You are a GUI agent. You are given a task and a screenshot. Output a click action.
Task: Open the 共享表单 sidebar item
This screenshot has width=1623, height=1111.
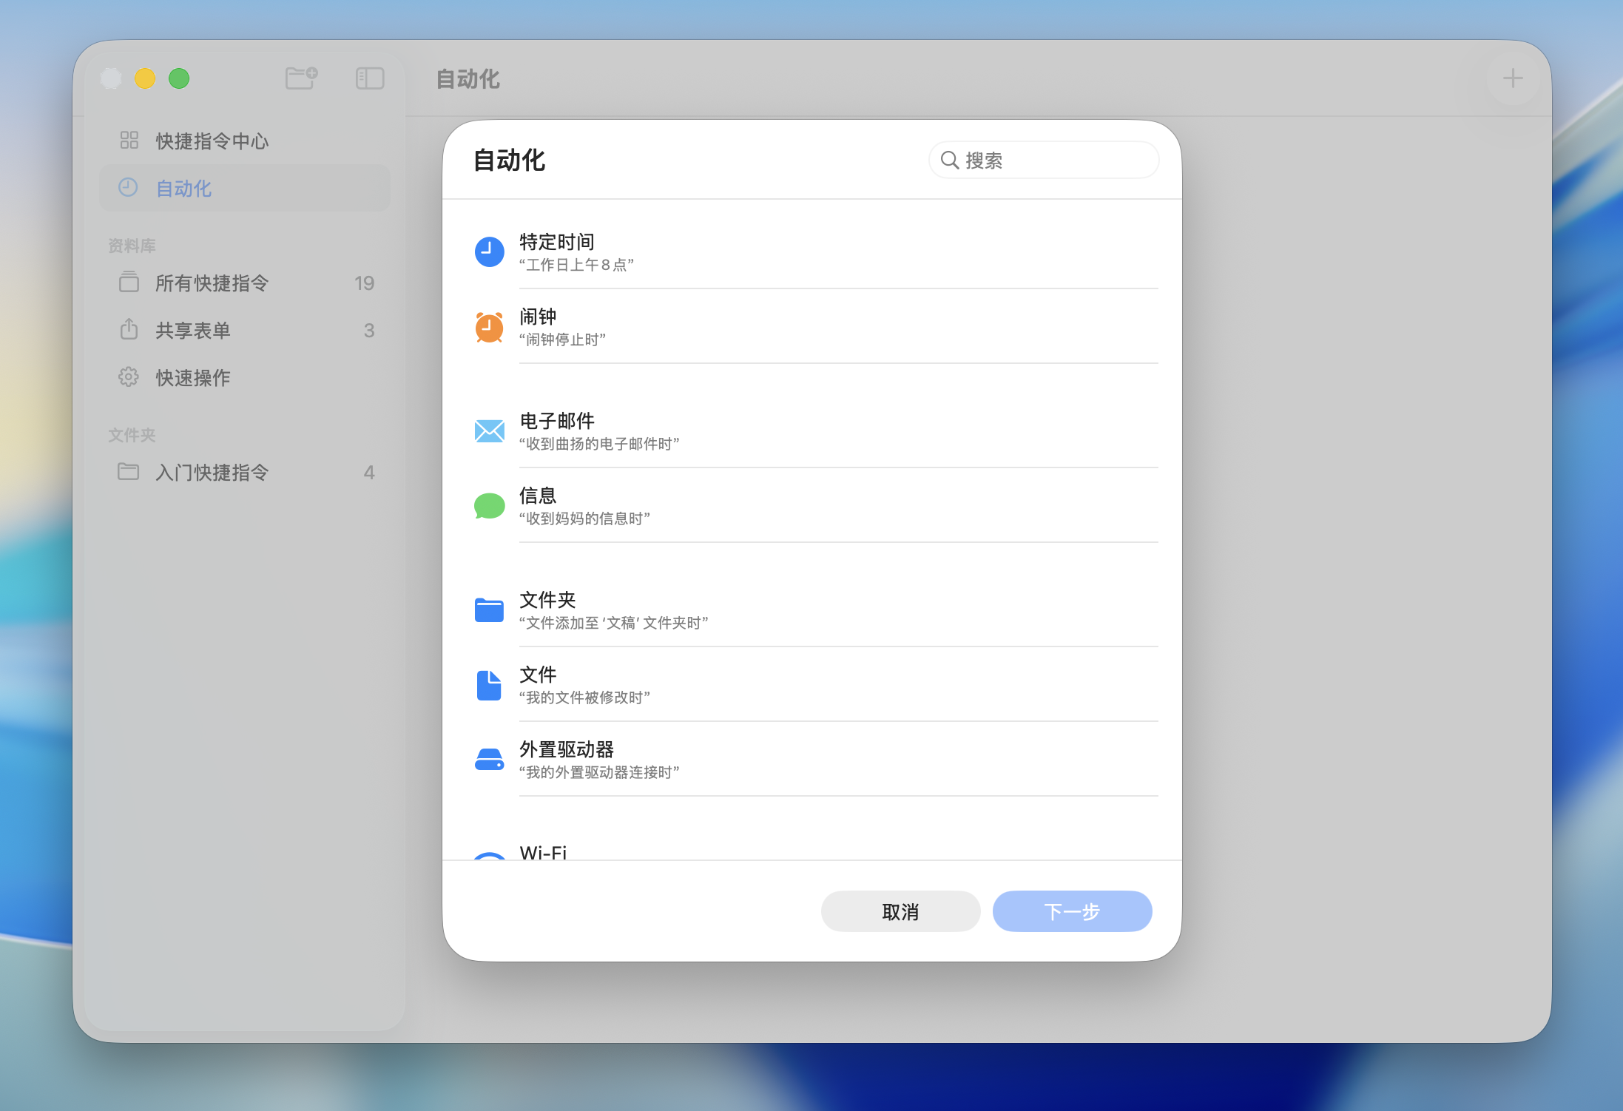[192, 330]
